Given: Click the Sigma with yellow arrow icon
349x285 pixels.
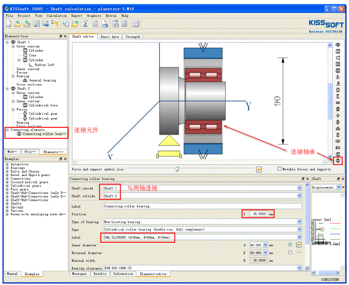Looking at the screenshot, I should pyautogui.click(x=55, y=23).
